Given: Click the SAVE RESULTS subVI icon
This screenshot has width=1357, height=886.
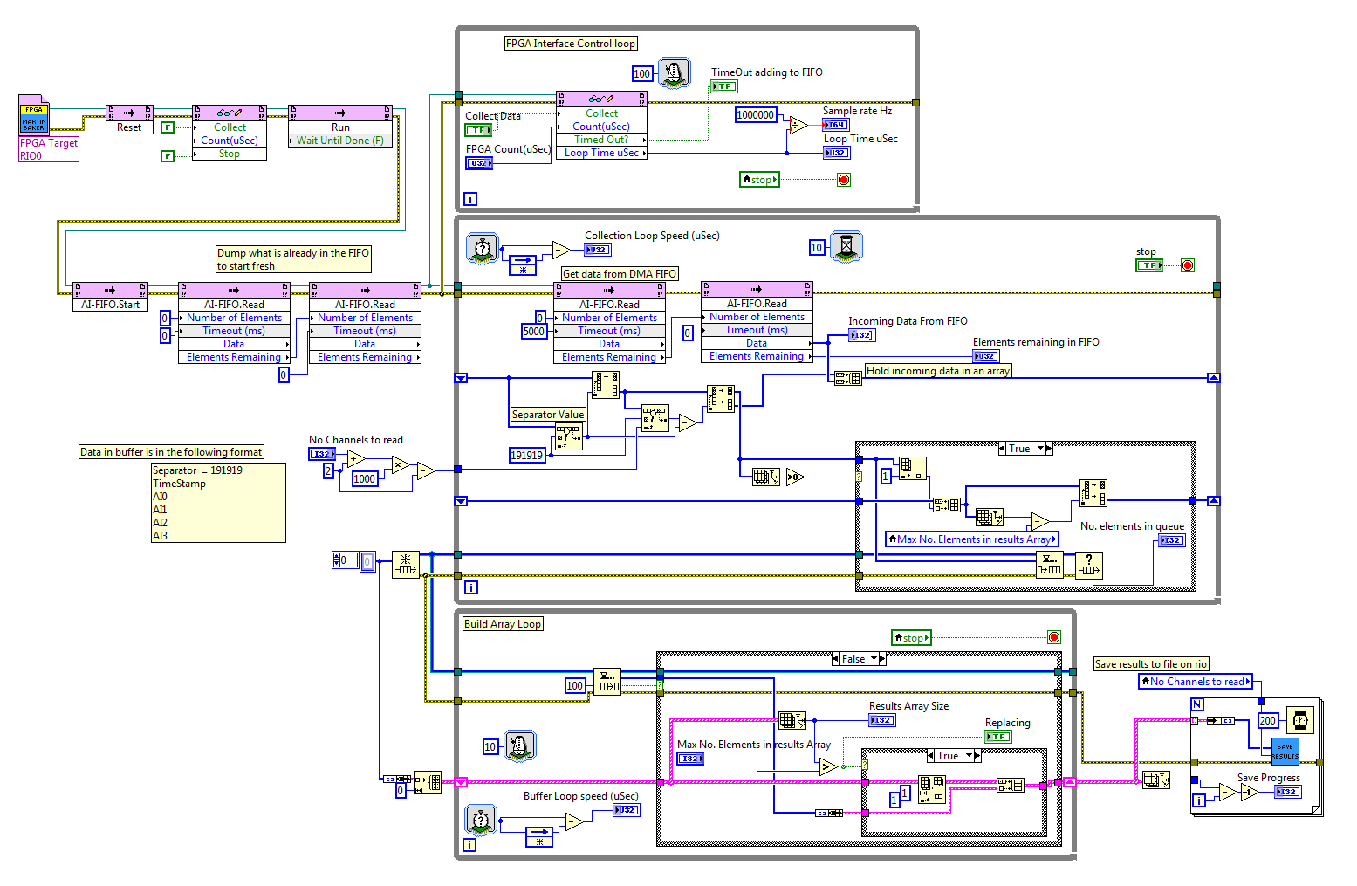Looking at the screenshot, I should coord(1285,751).
